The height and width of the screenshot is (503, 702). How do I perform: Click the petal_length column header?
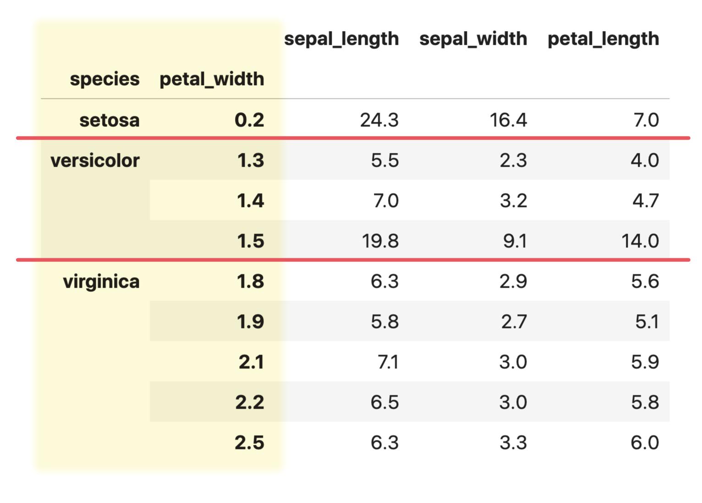603,39
